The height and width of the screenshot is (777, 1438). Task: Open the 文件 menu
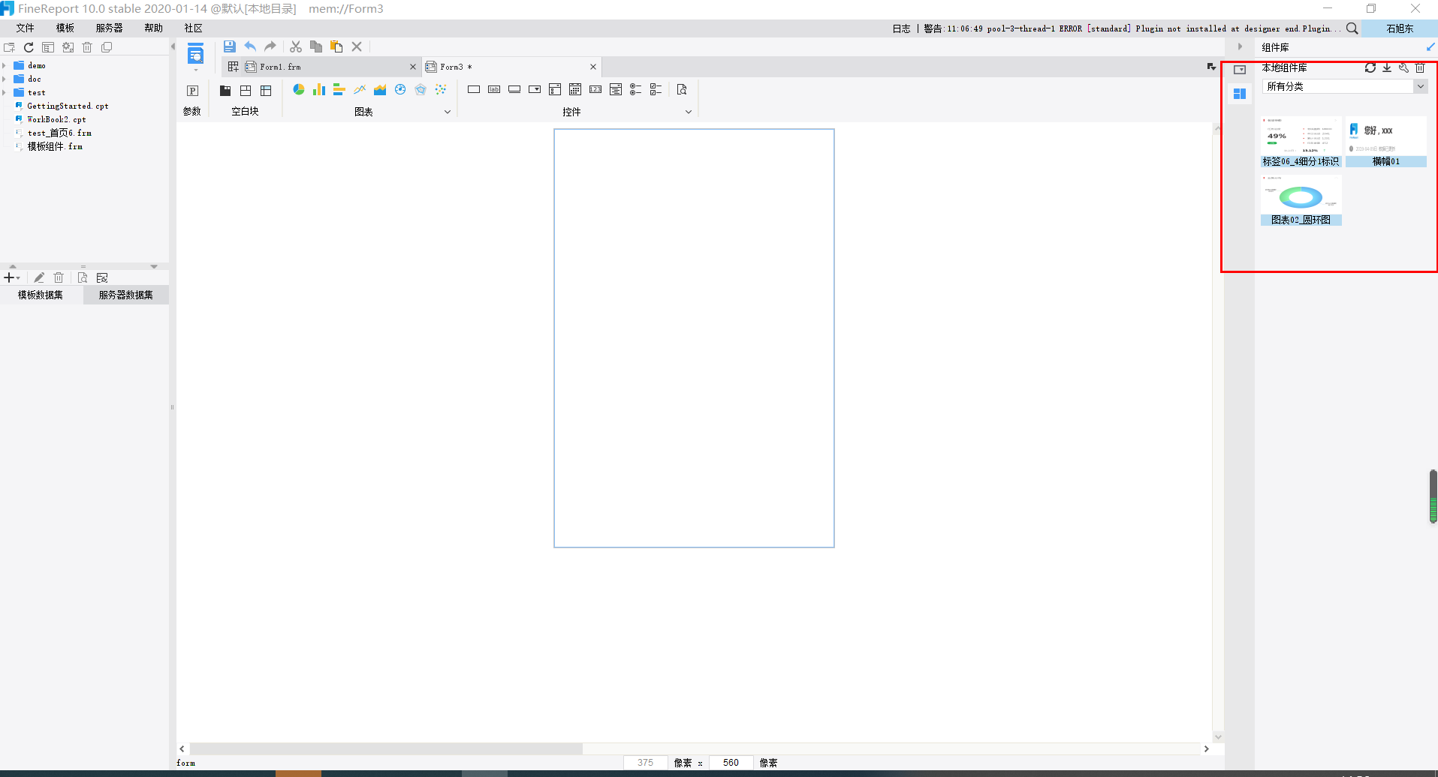(x=25, y=28)
